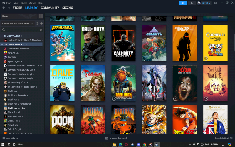Open the Call of Duty cover
Image resolution: width=235 pixels, height=147 pixels.
[x=93, y=43]
